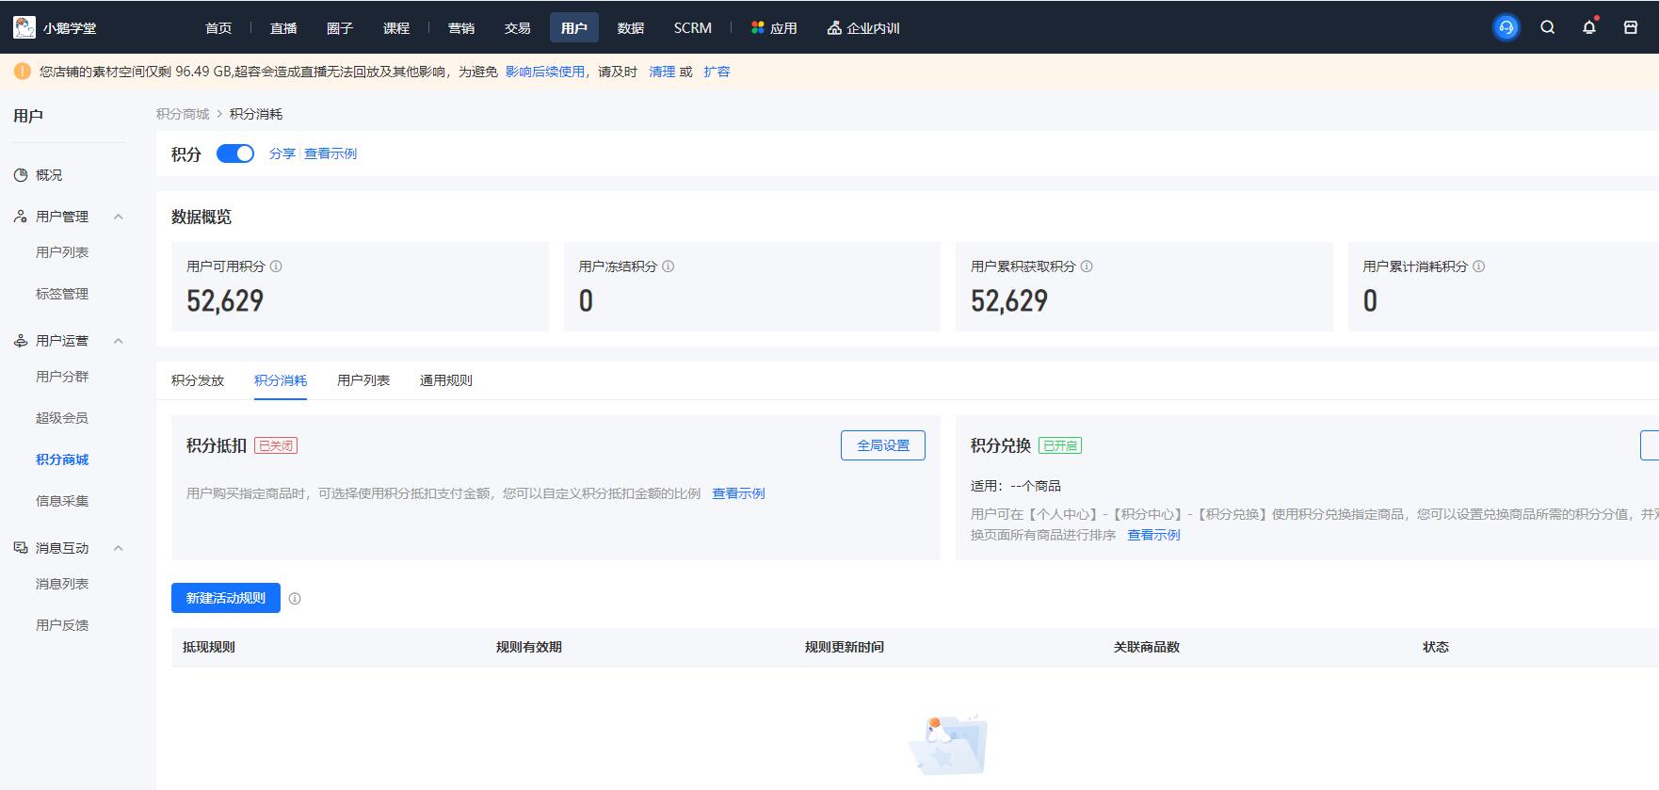The image size is (1659, 790).
Task: Click the 全局设置 button
Action: 882,445
